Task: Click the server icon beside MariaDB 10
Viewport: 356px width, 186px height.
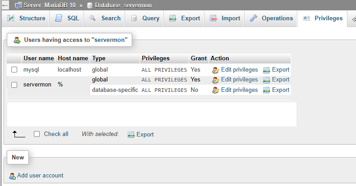Action: [x=18, y=5]
